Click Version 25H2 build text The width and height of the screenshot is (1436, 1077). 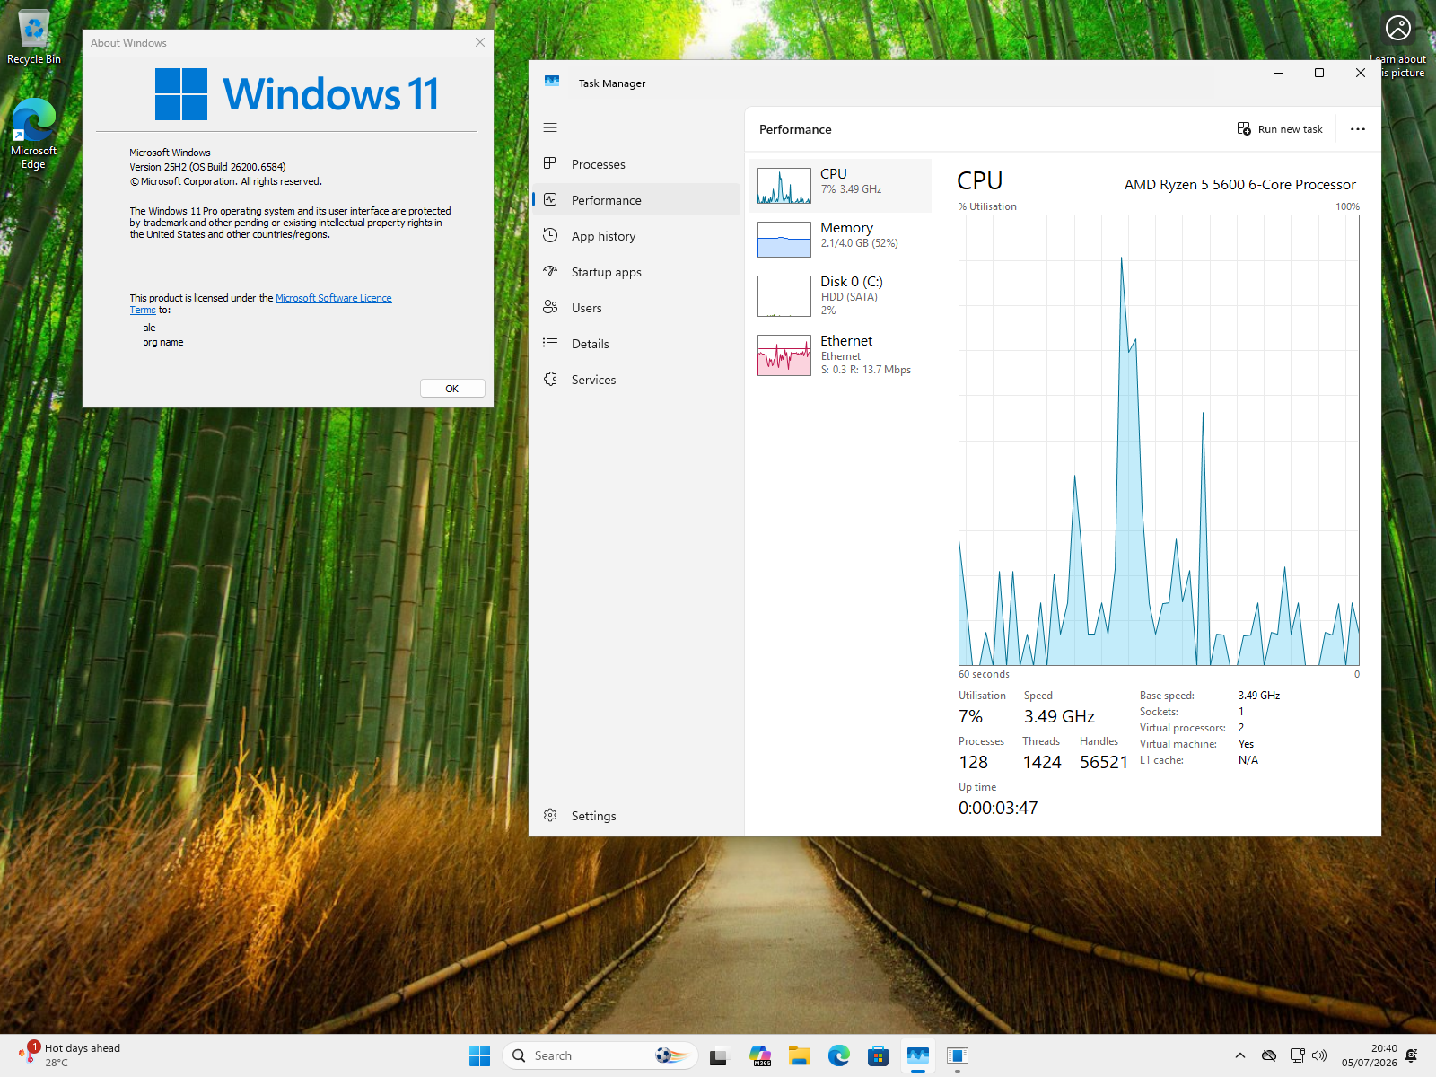pyautogui.click(x=207, y=167)
